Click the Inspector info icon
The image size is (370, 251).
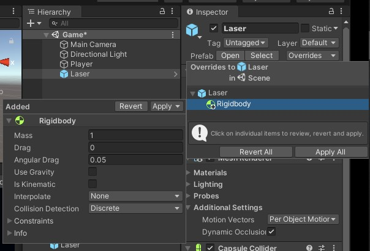[190, 12]
